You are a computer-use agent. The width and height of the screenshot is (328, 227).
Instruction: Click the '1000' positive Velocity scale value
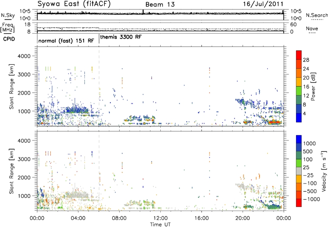(309, 143)
